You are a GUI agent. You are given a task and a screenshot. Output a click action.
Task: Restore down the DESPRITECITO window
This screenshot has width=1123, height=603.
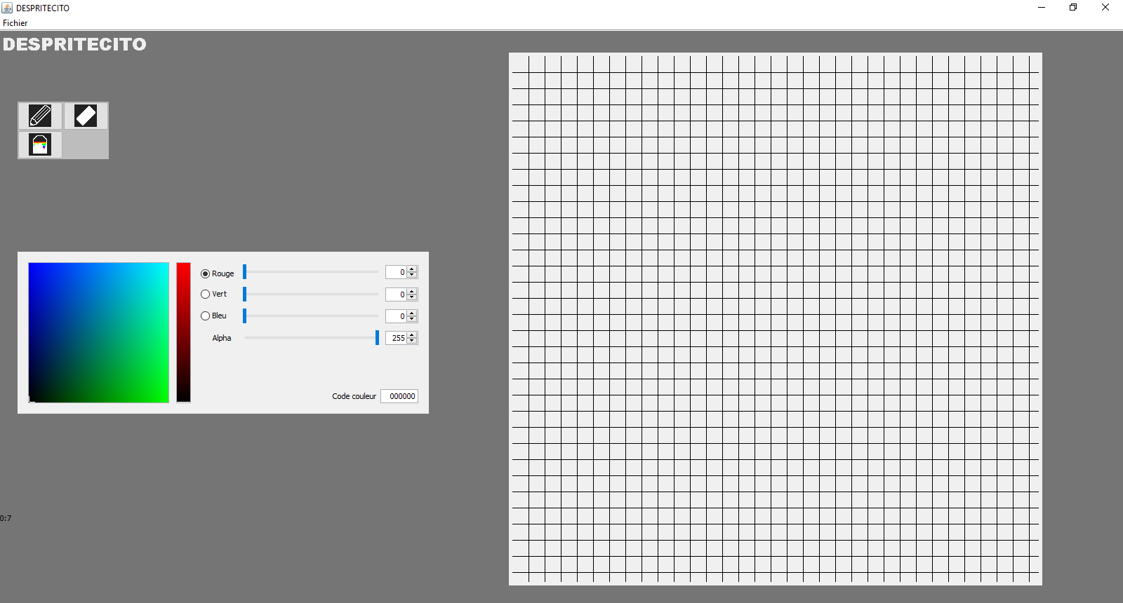(x=1073, y=8)
